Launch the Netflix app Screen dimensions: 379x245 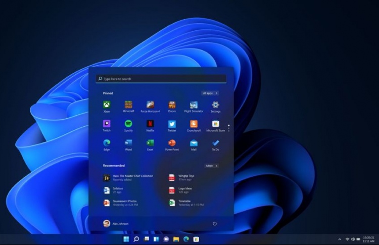pos(150,124)
